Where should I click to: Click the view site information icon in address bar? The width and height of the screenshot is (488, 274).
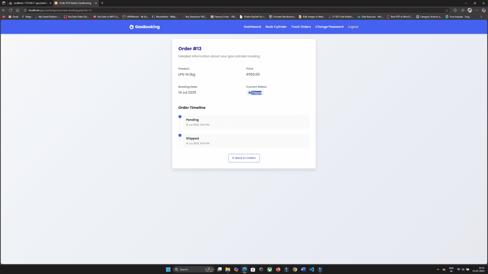point(25,10)
